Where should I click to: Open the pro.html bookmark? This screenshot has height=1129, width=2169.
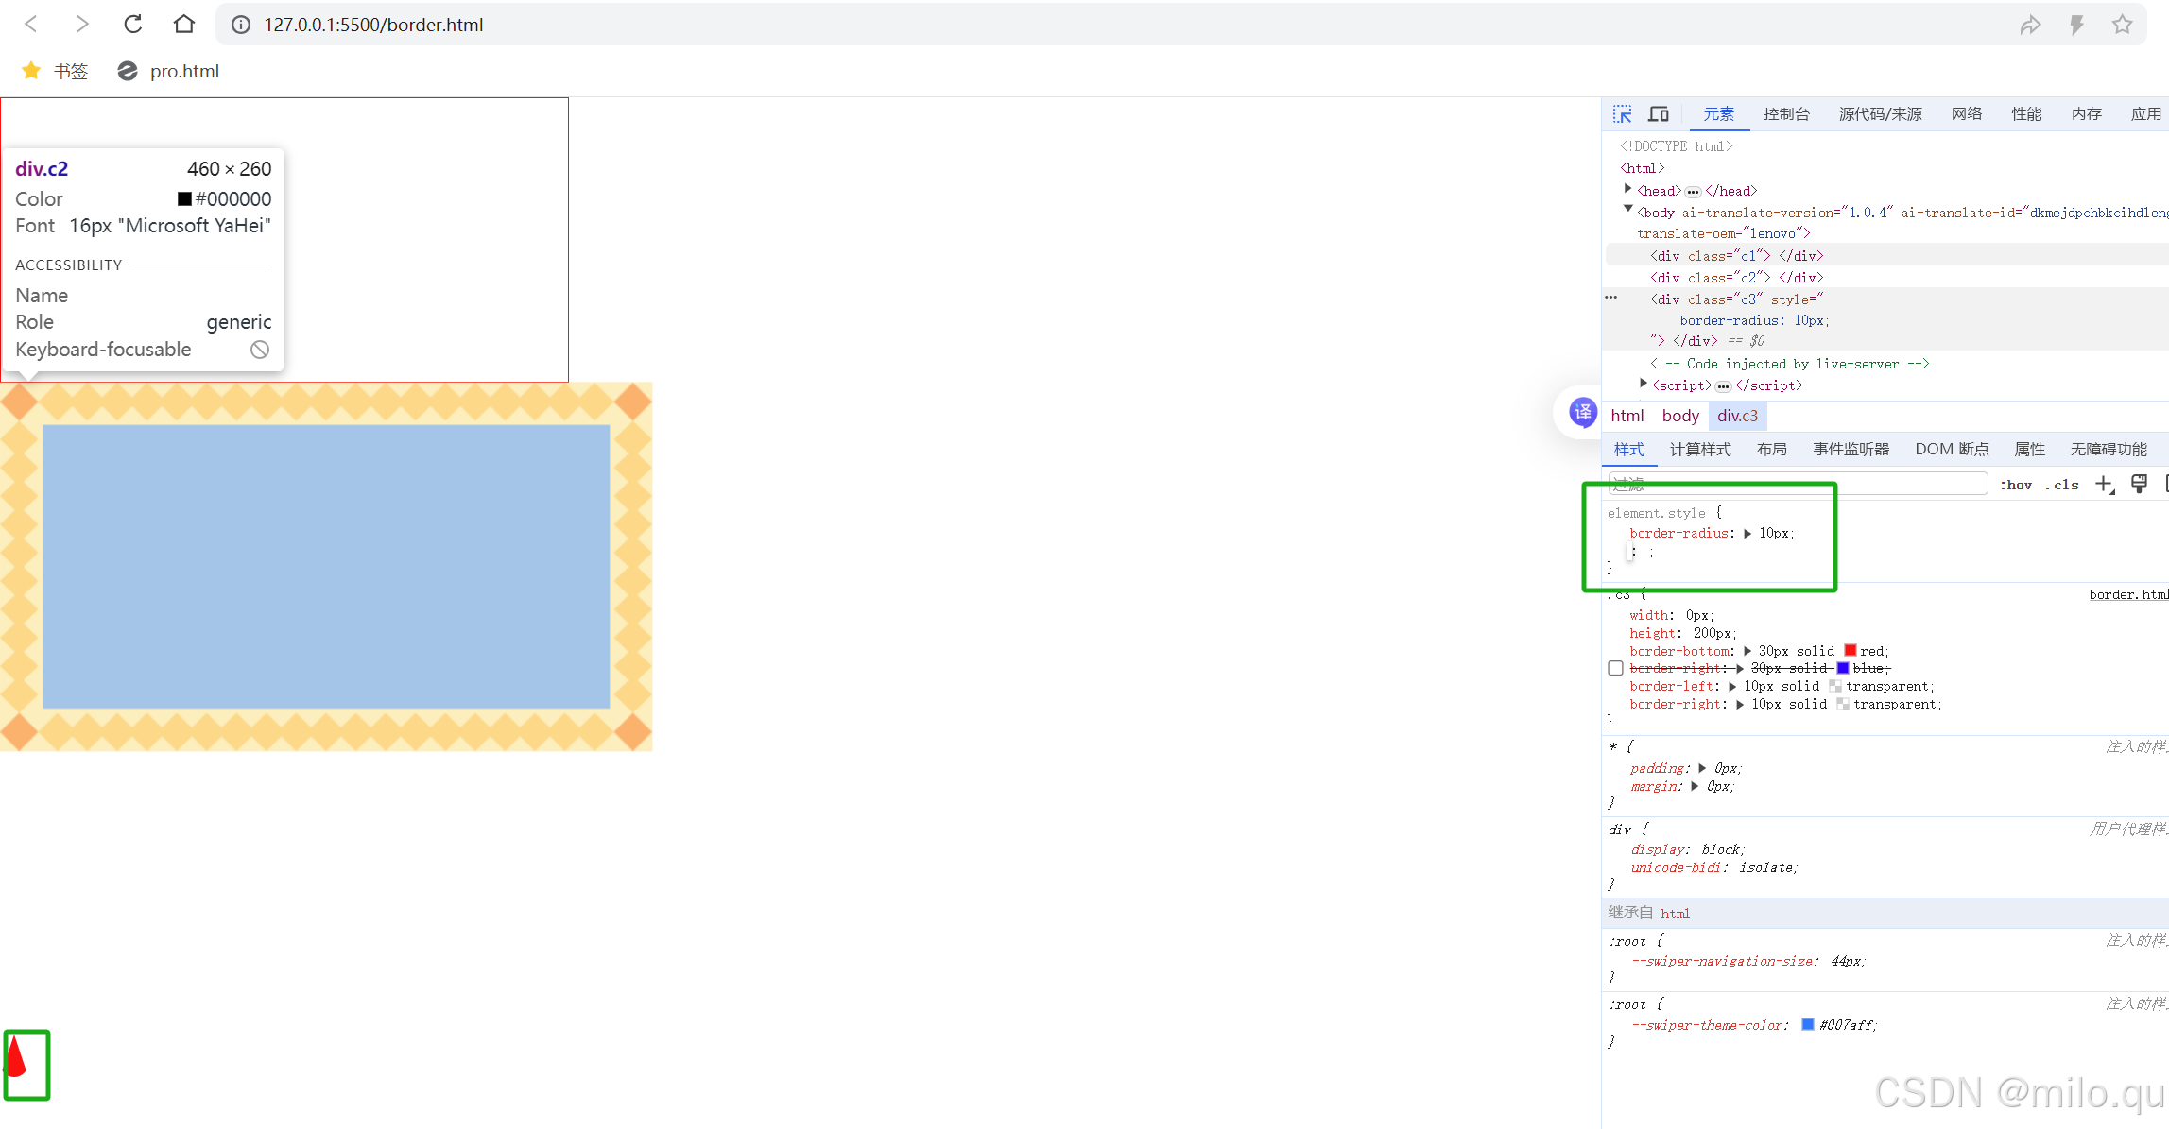coord(168,71)
